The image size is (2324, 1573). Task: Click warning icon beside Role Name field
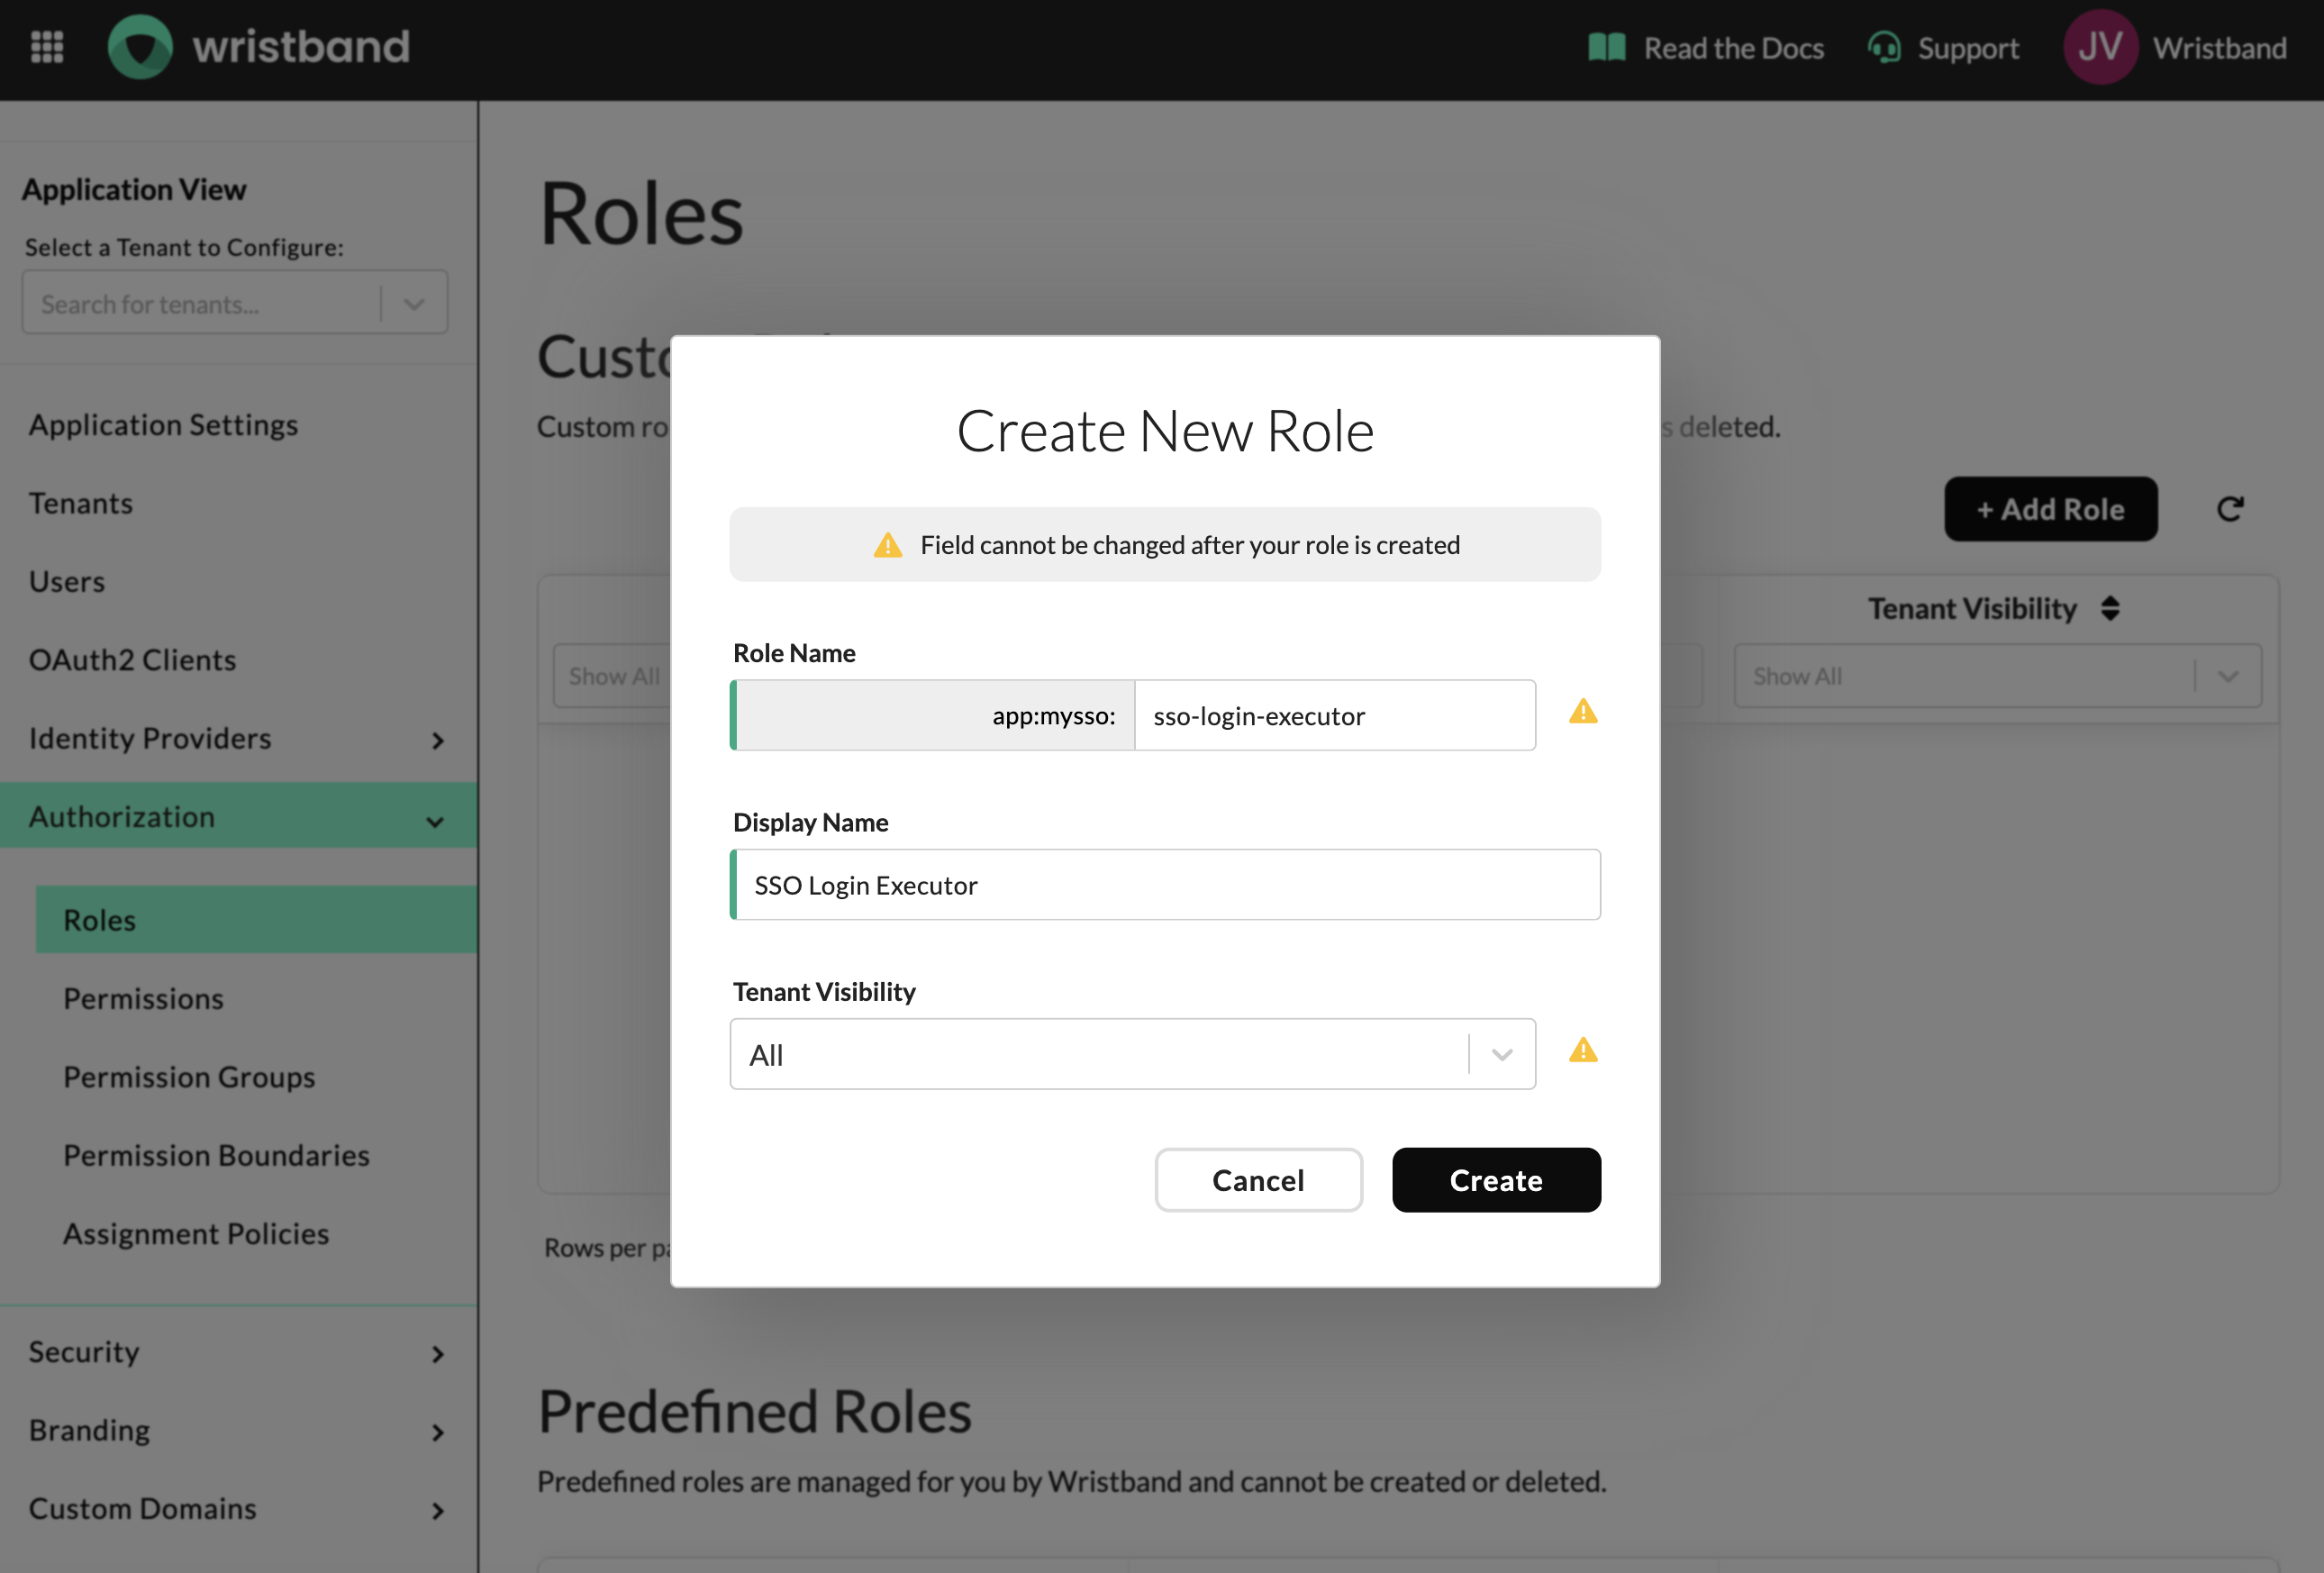coord(1582,712)
